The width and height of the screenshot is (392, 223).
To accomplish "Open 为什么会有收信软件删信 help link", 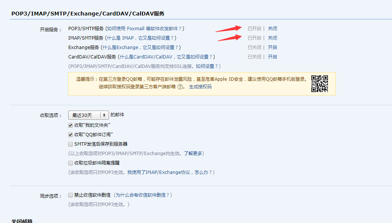I will click(x=143, y=195).
